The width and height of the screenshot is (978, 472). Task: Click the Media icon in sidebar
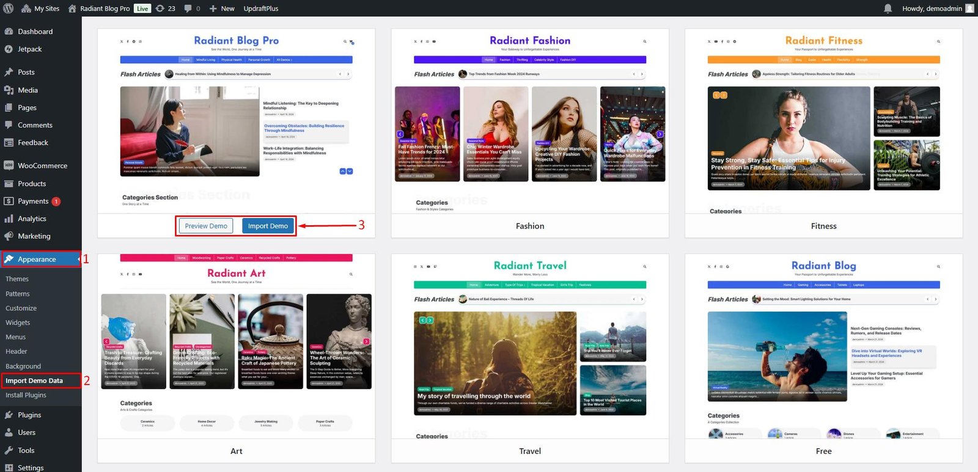pos(9,90)
